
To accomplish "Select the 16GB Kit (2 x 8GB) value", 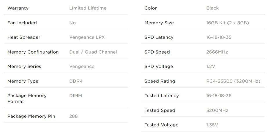I will 227,23.
